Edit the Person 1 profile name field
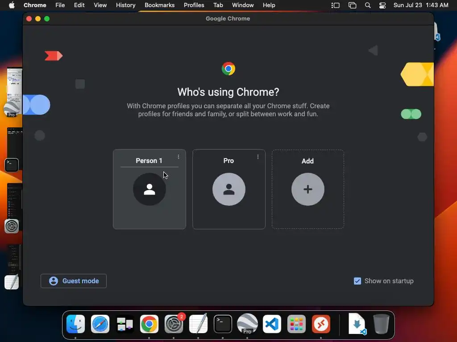The height and width of the screenshot is (342, 457). tap(149, 161)
